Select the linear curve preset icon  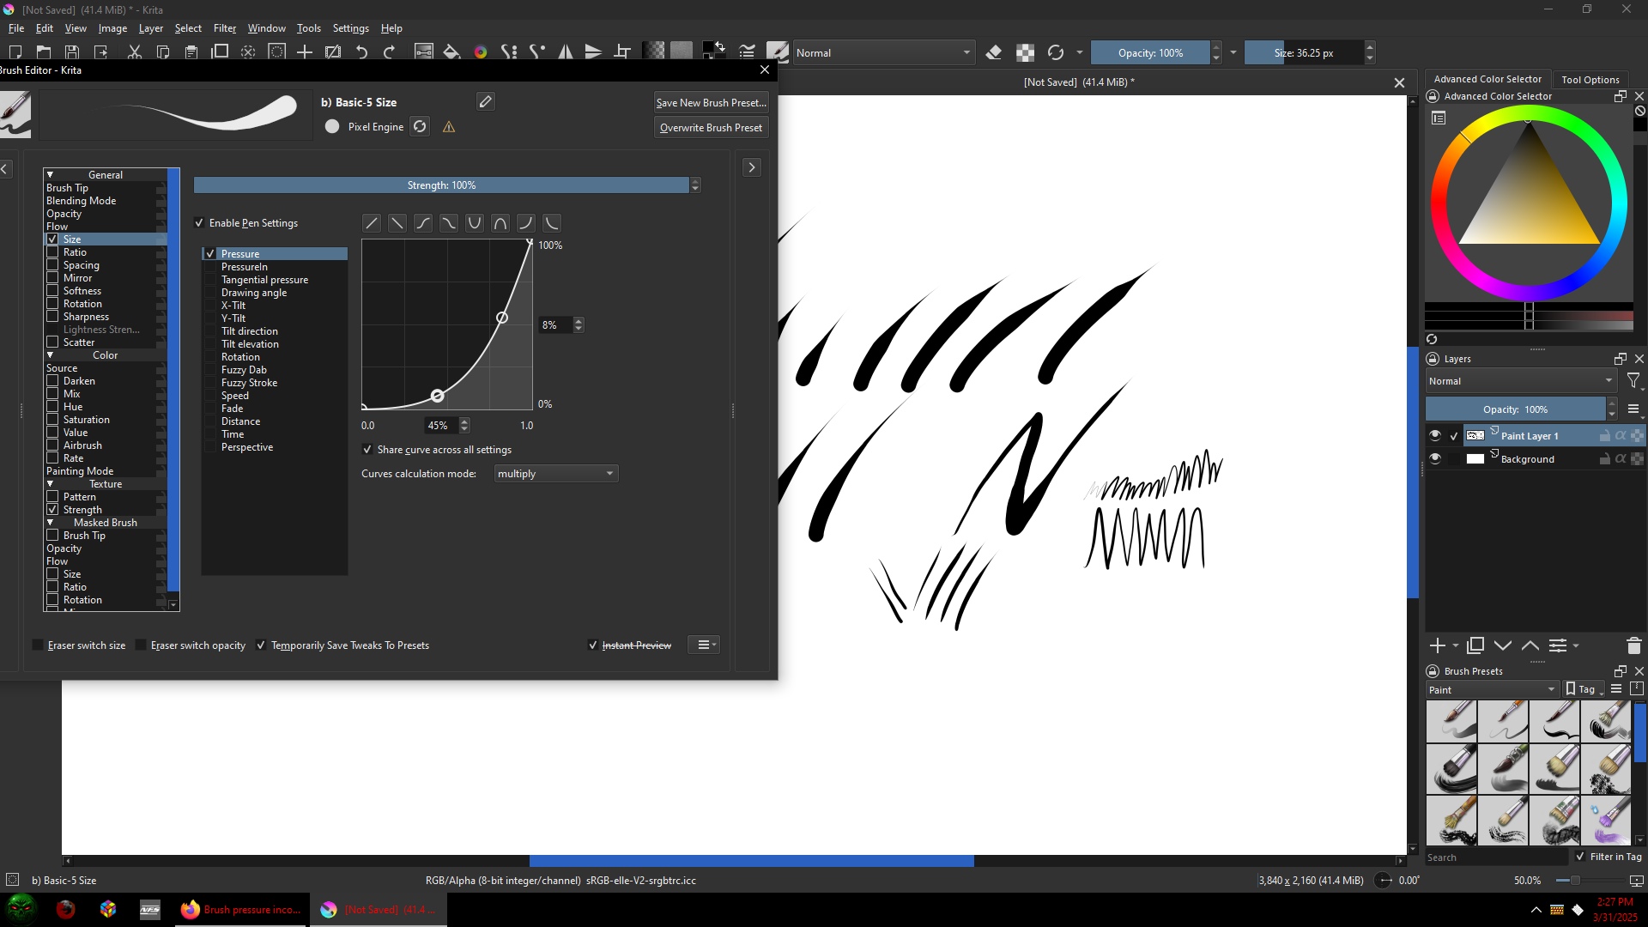tap(372, 223)
